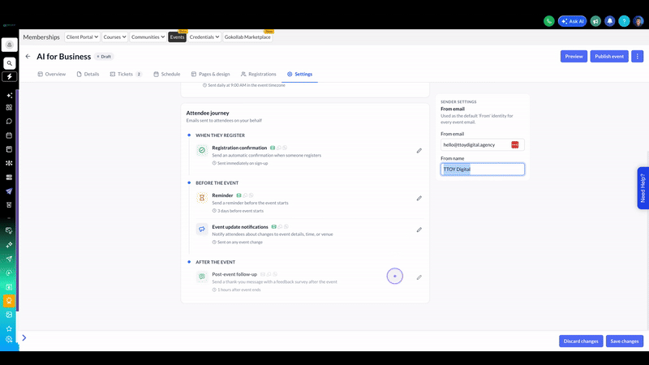
Task: Edit the Reminder email with pencil icon
Action: pos(419,198)
